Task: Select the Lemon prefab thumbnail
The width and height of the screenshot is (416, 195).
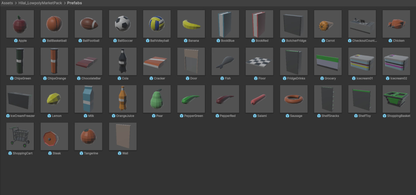Action: (54, 99)
